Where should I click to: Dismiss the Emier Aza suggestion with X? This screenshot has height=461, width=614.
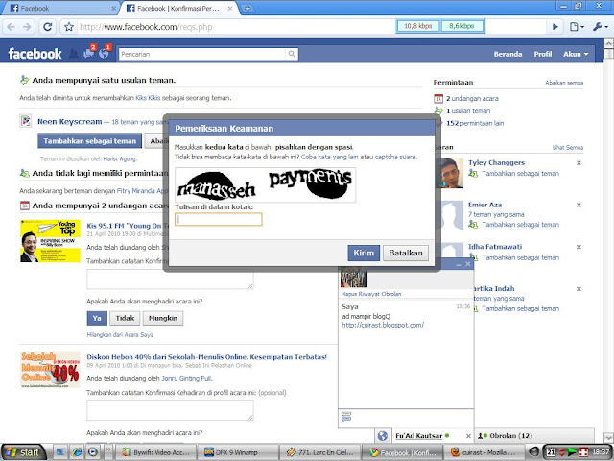pos(579,205)
